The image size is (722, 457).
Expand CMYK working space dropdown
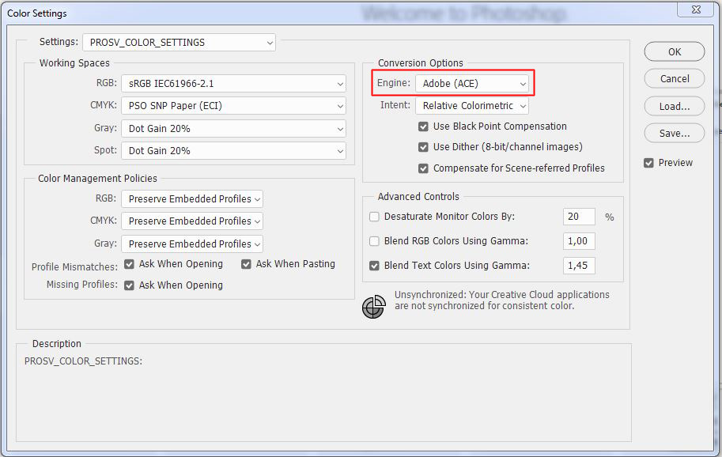233,105
